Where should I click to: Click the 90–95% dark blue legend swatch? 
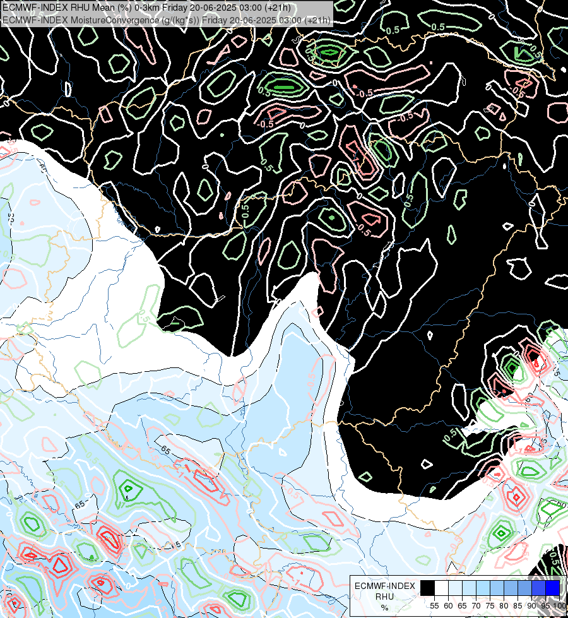(x=538, y=588)
